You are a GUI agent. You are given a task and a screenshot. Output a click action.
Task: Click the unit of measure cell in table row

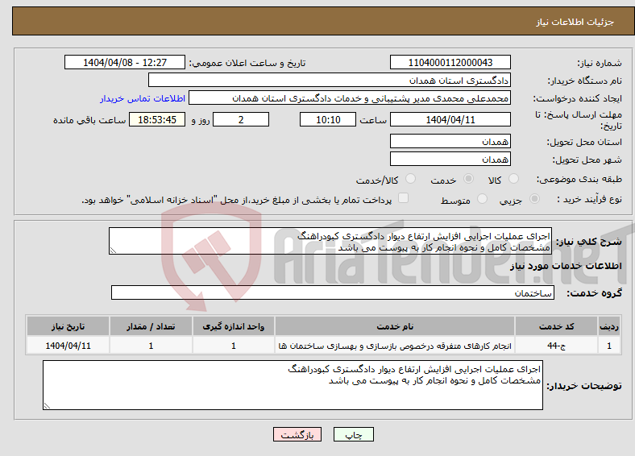pos(233,346)
